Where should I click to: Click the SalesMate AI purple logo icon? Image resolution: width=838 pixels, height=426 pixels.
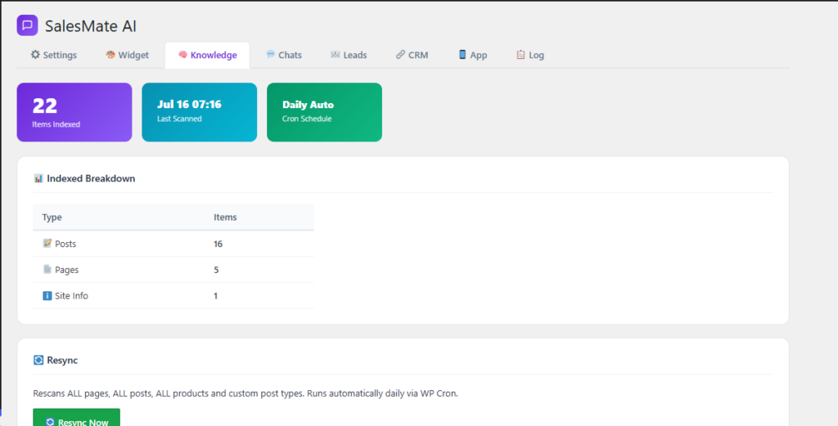(x=27, y=25)
